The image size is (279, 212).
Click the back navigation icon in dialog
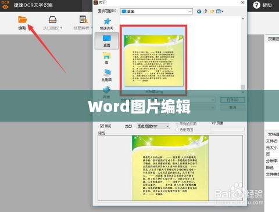point(199,12)
